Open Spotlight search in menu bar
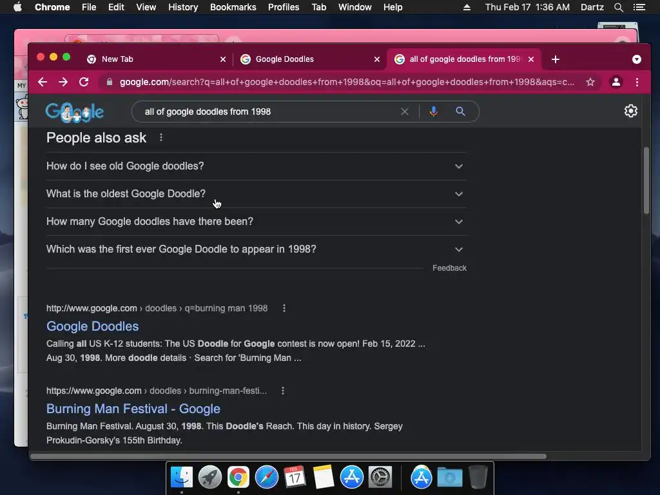 [618, 7]
